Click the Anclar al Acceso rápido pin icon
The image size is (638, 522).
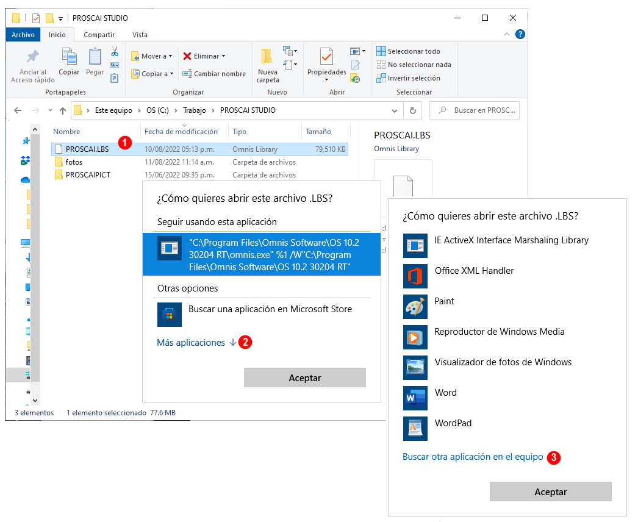coord(32,57)
